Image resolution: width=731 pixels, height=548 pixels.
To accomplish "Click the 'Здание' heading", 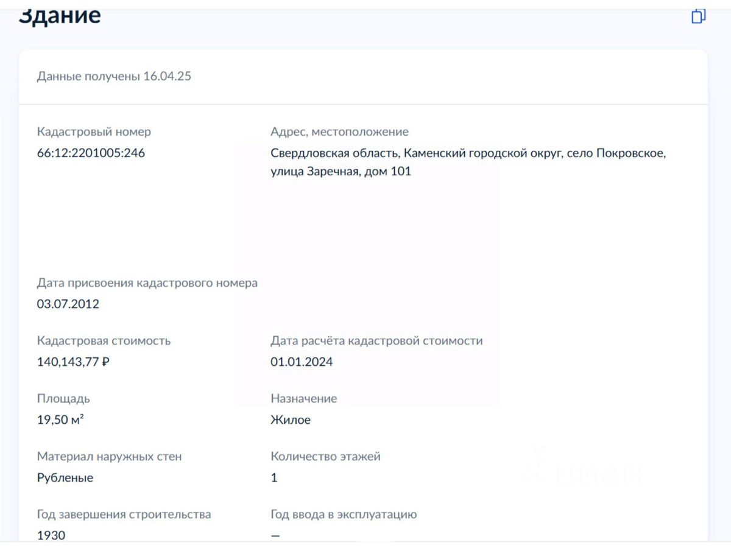I will 60,15.
